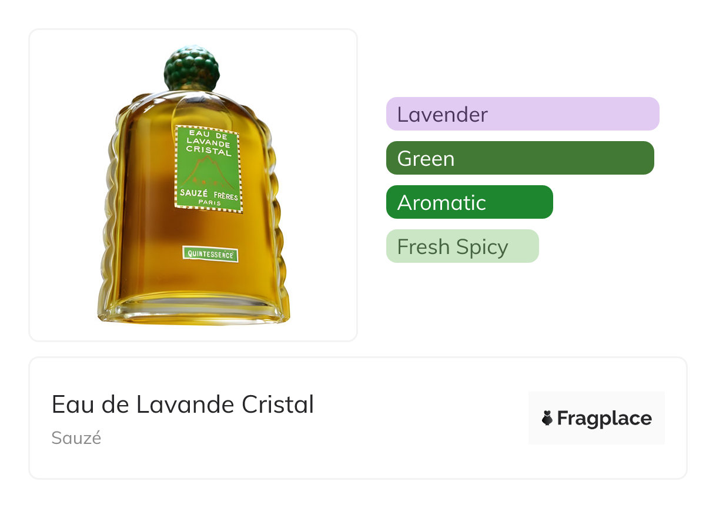Click the Eau de Lavande Cristal title
The height and width of the screenshot is (508, 716).
(183, 405)
